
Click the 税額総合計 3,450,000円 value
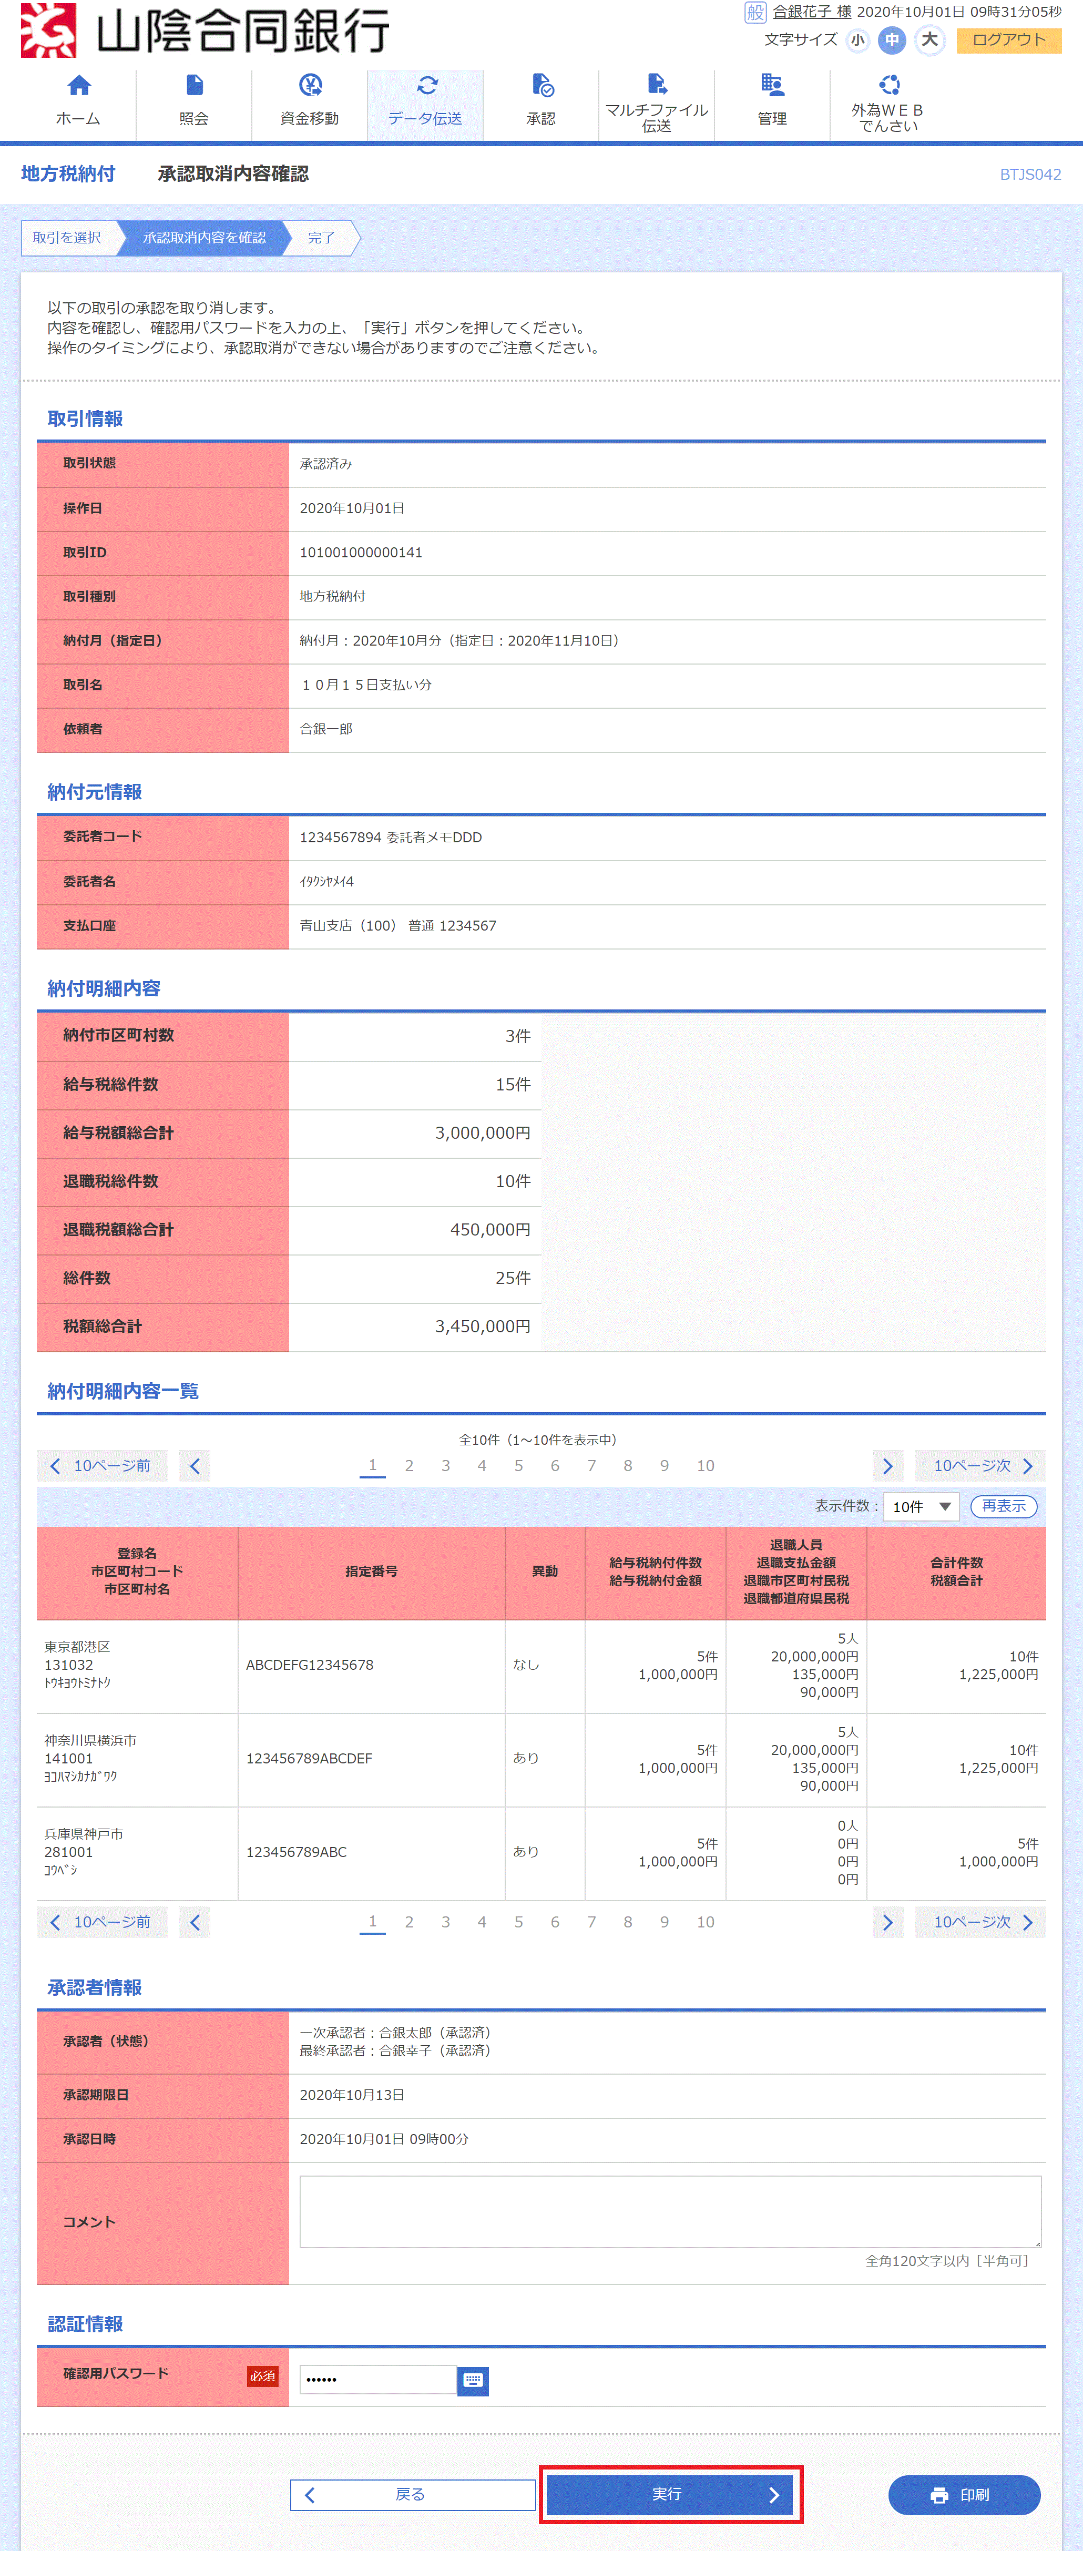(482, 1326)
